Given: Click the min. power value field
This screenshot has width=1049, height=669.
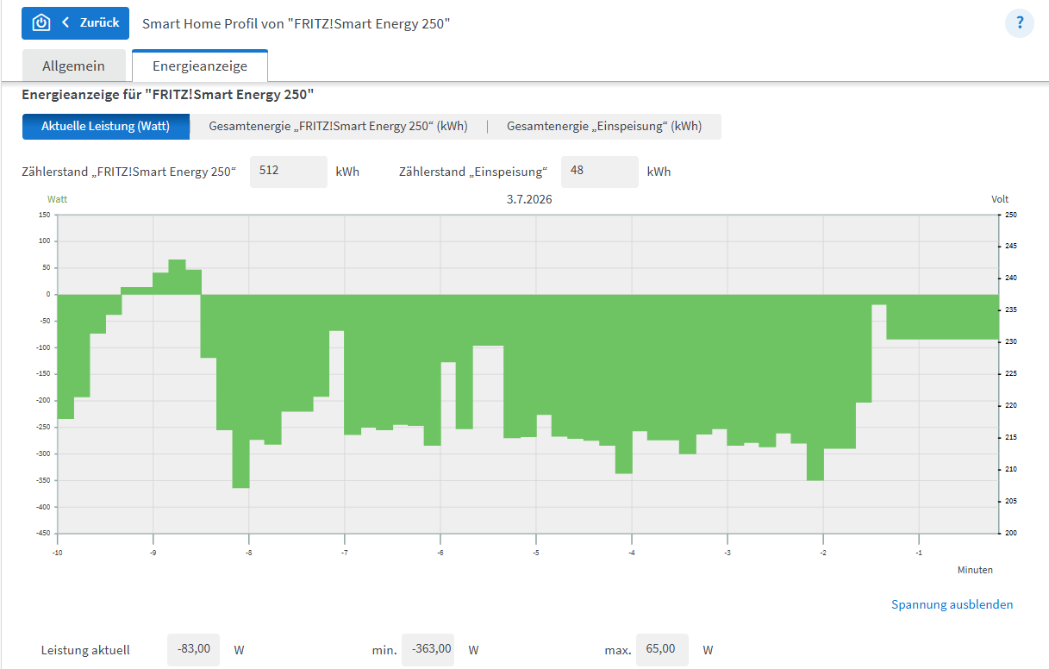Looking at the screenshot, I should pyautogui.click(x=428, y=650).
